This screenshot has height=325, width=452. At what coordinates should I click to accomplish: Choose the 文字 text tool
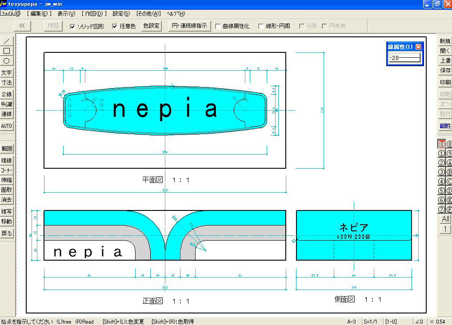coord(7,73)
